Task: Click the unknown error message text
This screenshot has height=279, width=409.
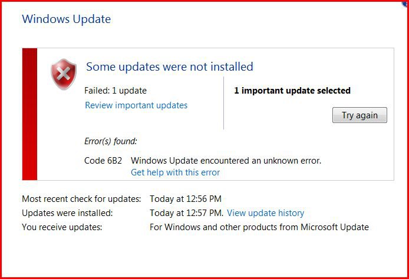Action: [x=226, y=161]
